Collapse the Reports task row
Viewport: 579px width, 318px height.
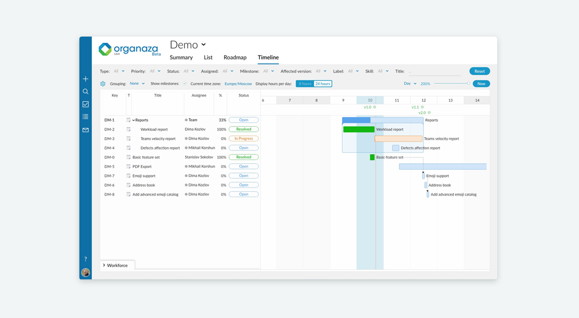coord(134,120)
